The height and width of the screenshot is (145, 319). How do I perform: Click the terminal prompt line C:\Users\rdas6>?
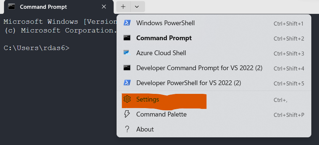[37, 48]
